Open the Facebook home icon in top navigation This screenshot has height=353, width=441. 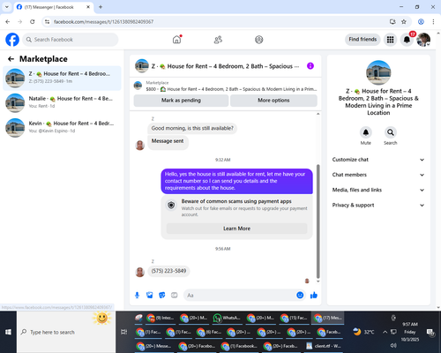pyautogui.click(x=176, y=40)
